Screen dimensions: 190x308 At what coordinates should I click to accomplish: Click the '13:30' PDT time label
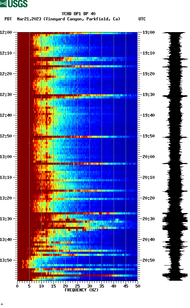pos(6,219)
